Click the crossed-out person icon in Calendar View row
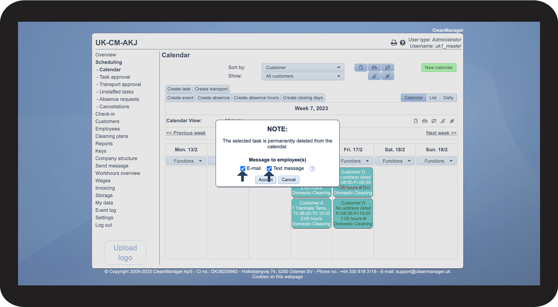The image size is (558, 307). (443, 121)
